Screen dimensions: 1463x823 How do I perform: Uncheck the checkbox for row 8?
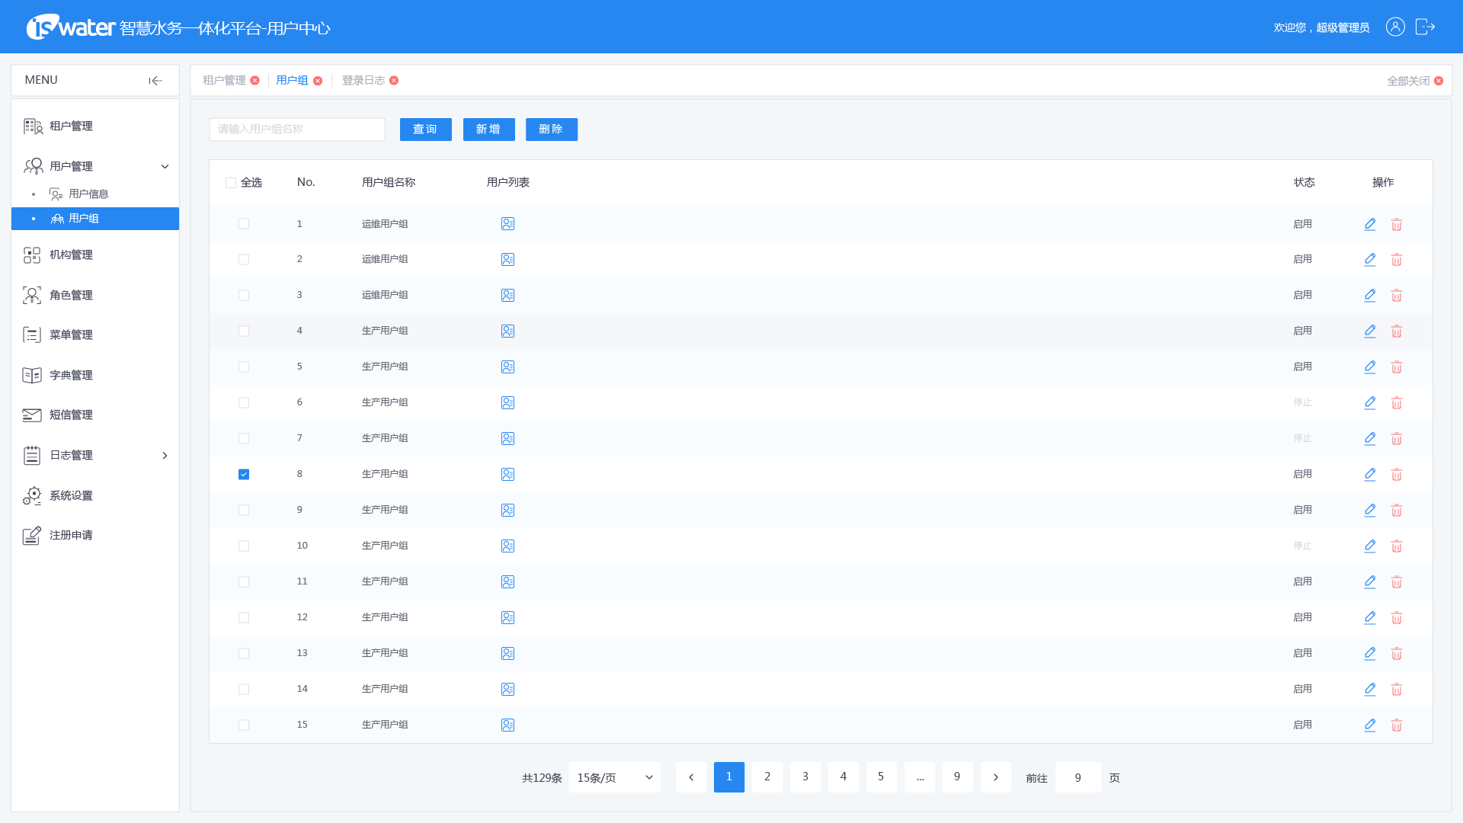(244, 474)
